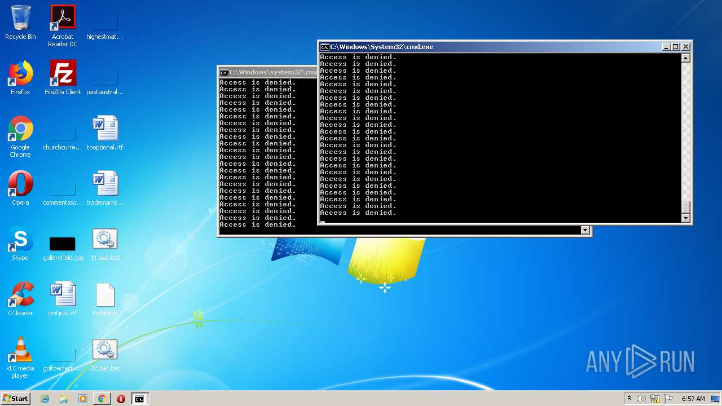Open the volume control tray icon
722x406 pixels.
click(641, 399)
